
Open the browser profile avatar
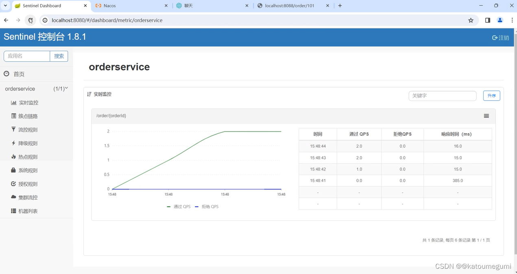(x=500, y=20)
